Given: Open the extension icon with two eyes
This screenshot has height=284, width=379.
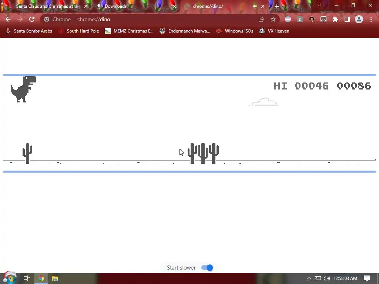Looking at the screenshot, I should point(323,19).
